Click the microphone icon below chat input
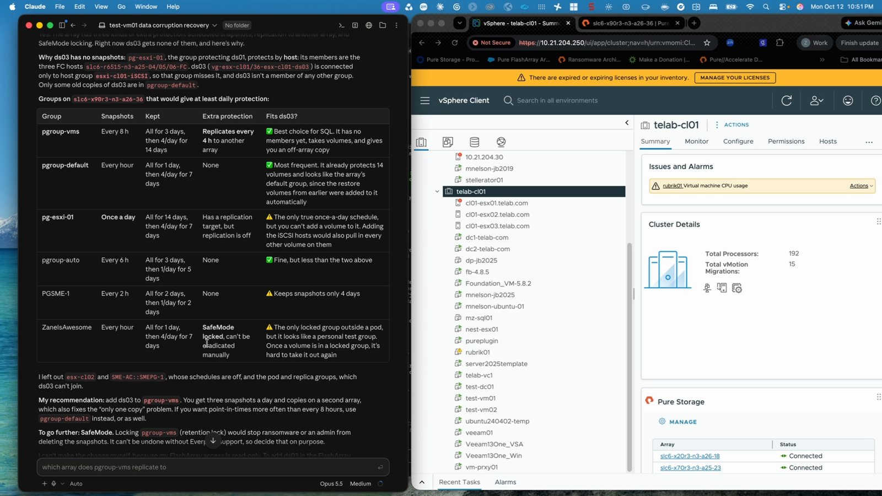This screenshot has height=496, width=882. [x=54, y=483]
